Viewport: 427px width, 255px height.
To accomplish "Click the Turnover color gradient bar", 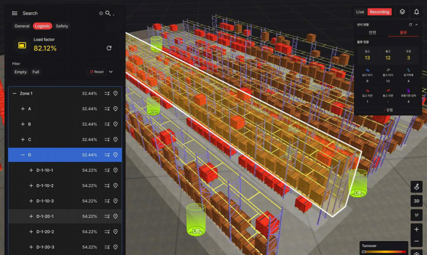I will [385, 251].
